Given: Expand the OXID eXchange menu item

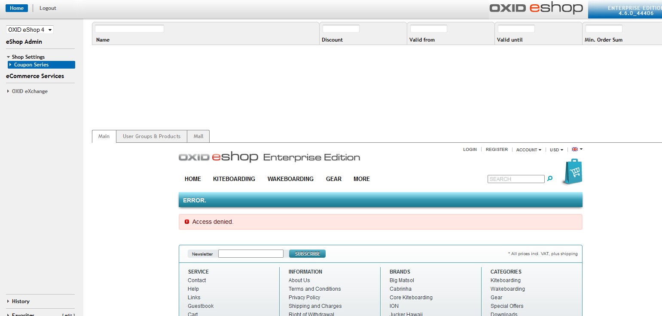Looking at the screenshot, I should (x=30, y=91).
